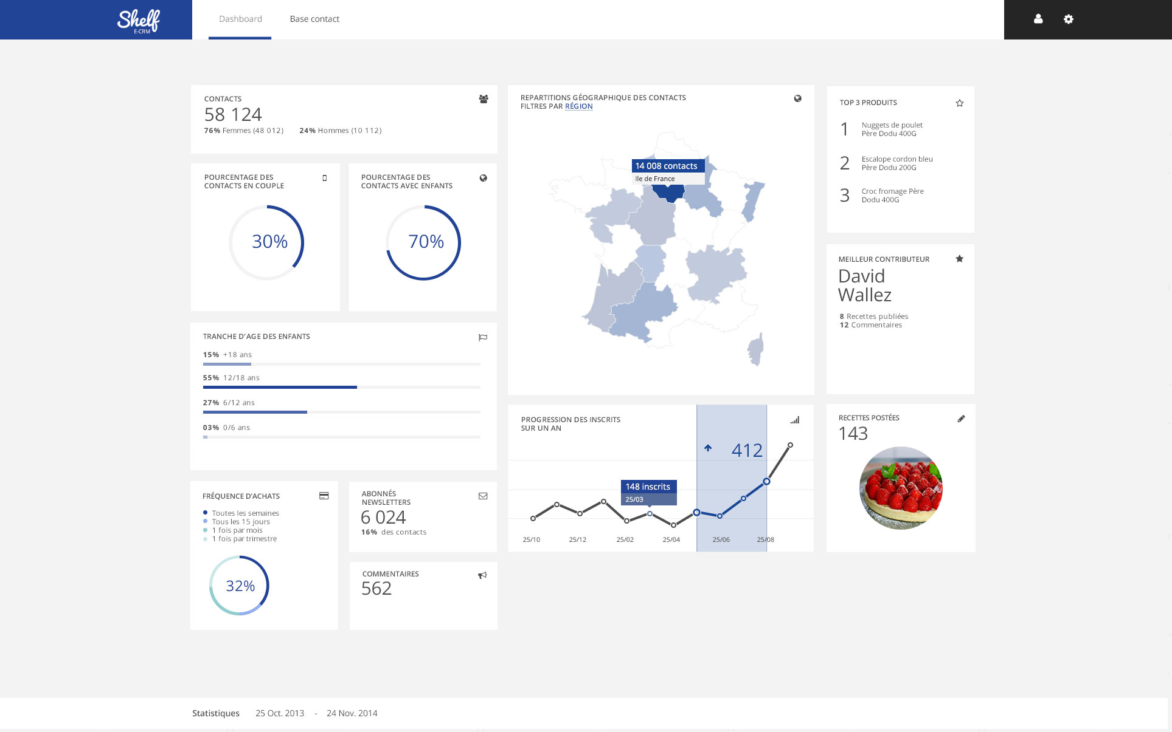Click the commentaires megaphone icon
Image resolution: width=1172 pixels, height=732 pixels.
(x=481, y=575)
